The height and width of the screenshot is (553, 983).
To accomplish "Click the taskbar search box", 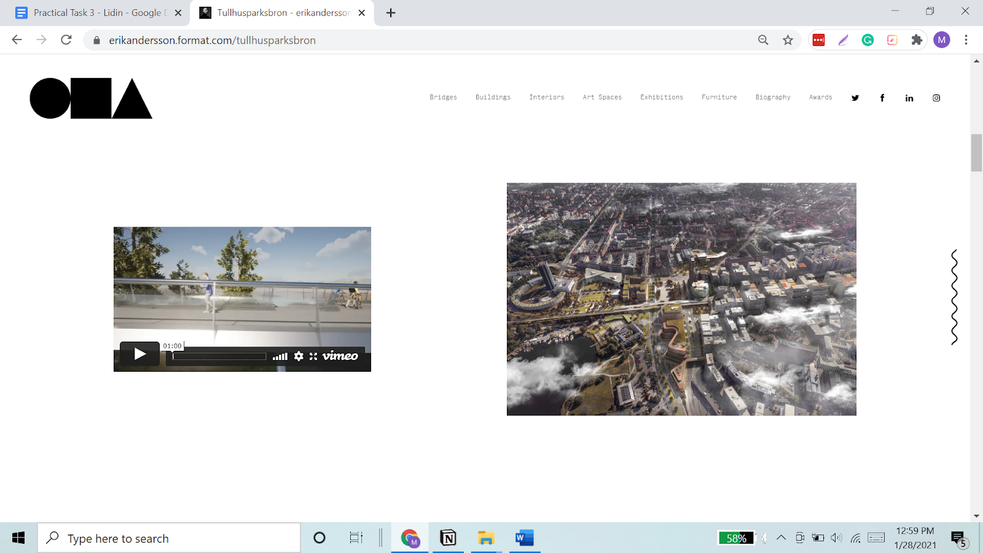I will pos(169,538).
